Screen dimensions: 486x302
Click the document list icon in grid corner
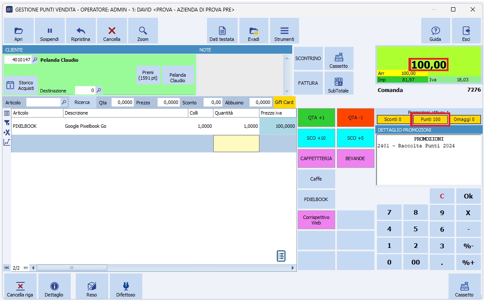(281, 256)
